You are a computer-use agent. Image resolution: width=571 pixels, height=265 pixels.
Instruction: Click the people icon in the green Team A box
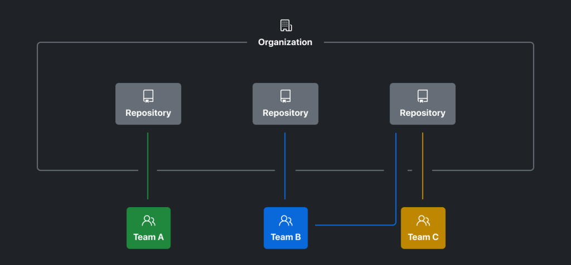click(x=148, y=220)
